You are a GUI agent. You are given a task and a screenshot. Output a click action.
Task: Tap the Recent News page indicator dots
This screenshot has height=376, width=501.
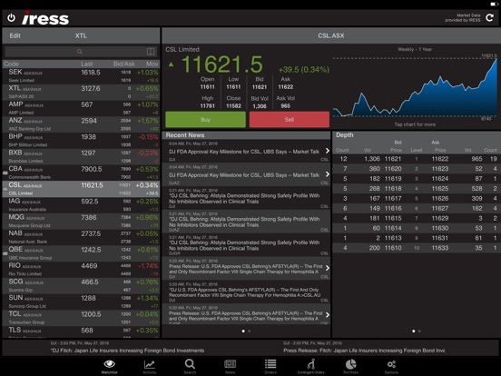point(246,331)
